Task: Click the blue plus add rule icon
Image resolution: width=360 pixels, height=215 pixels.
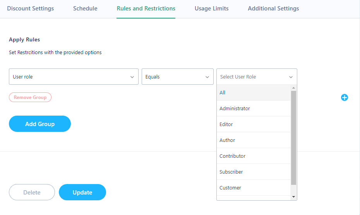Action: pos(344,97)
